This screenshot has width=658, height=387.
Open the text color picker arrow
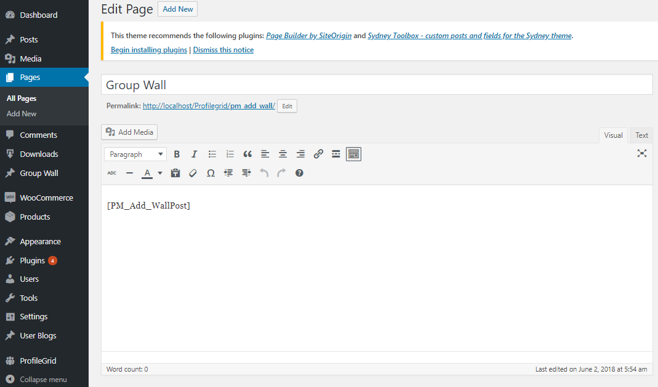coord(159,173)
